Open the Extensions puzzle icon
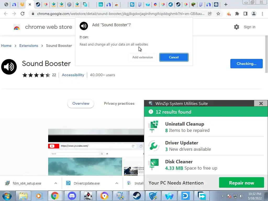Screen dimensions: 268x201 pyautogui.click(x=237, y=14)
